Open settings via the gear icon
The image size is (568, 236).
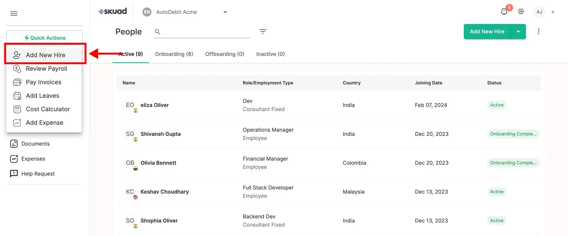point(521,12)
